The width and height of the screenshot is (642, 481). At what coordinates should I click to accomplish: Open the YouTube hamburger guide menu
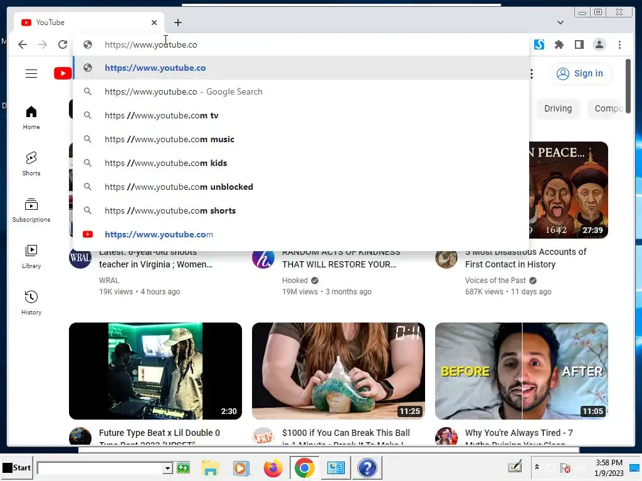click(x=31, y=74)
